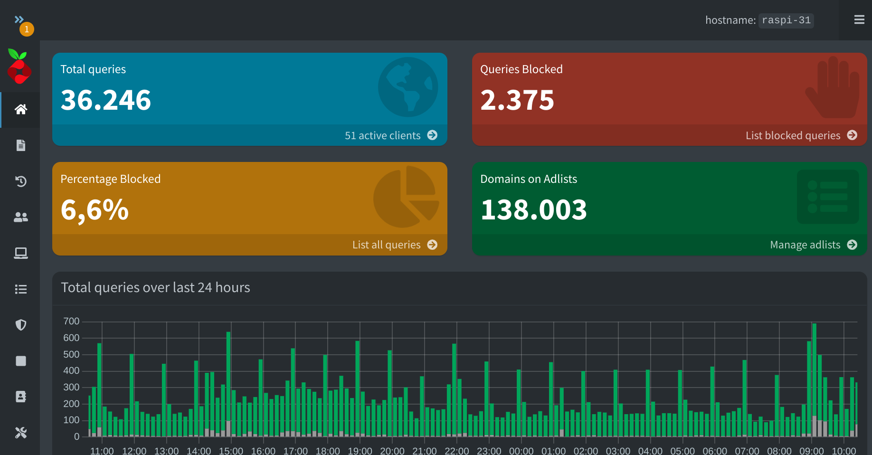Click the 09:00 label on chart timeline
This screenshot has width=872, height=455.
[x=811, y=450]
